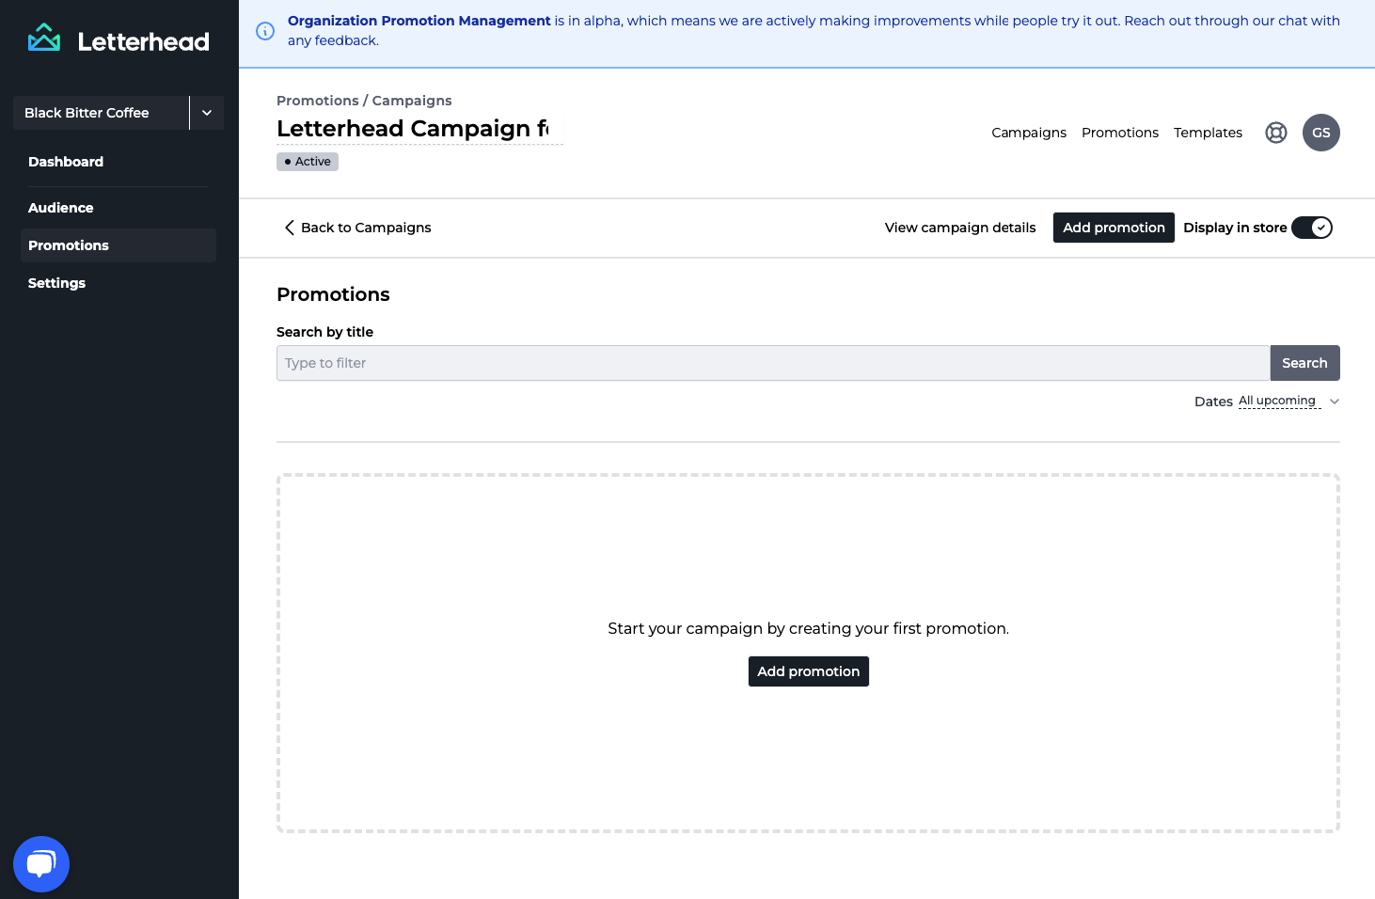
Task: Open the GS user avatar menu
Action: coord(1321,133)
